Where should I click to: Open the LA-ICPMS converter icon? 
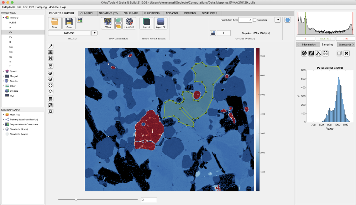point(129,22)
